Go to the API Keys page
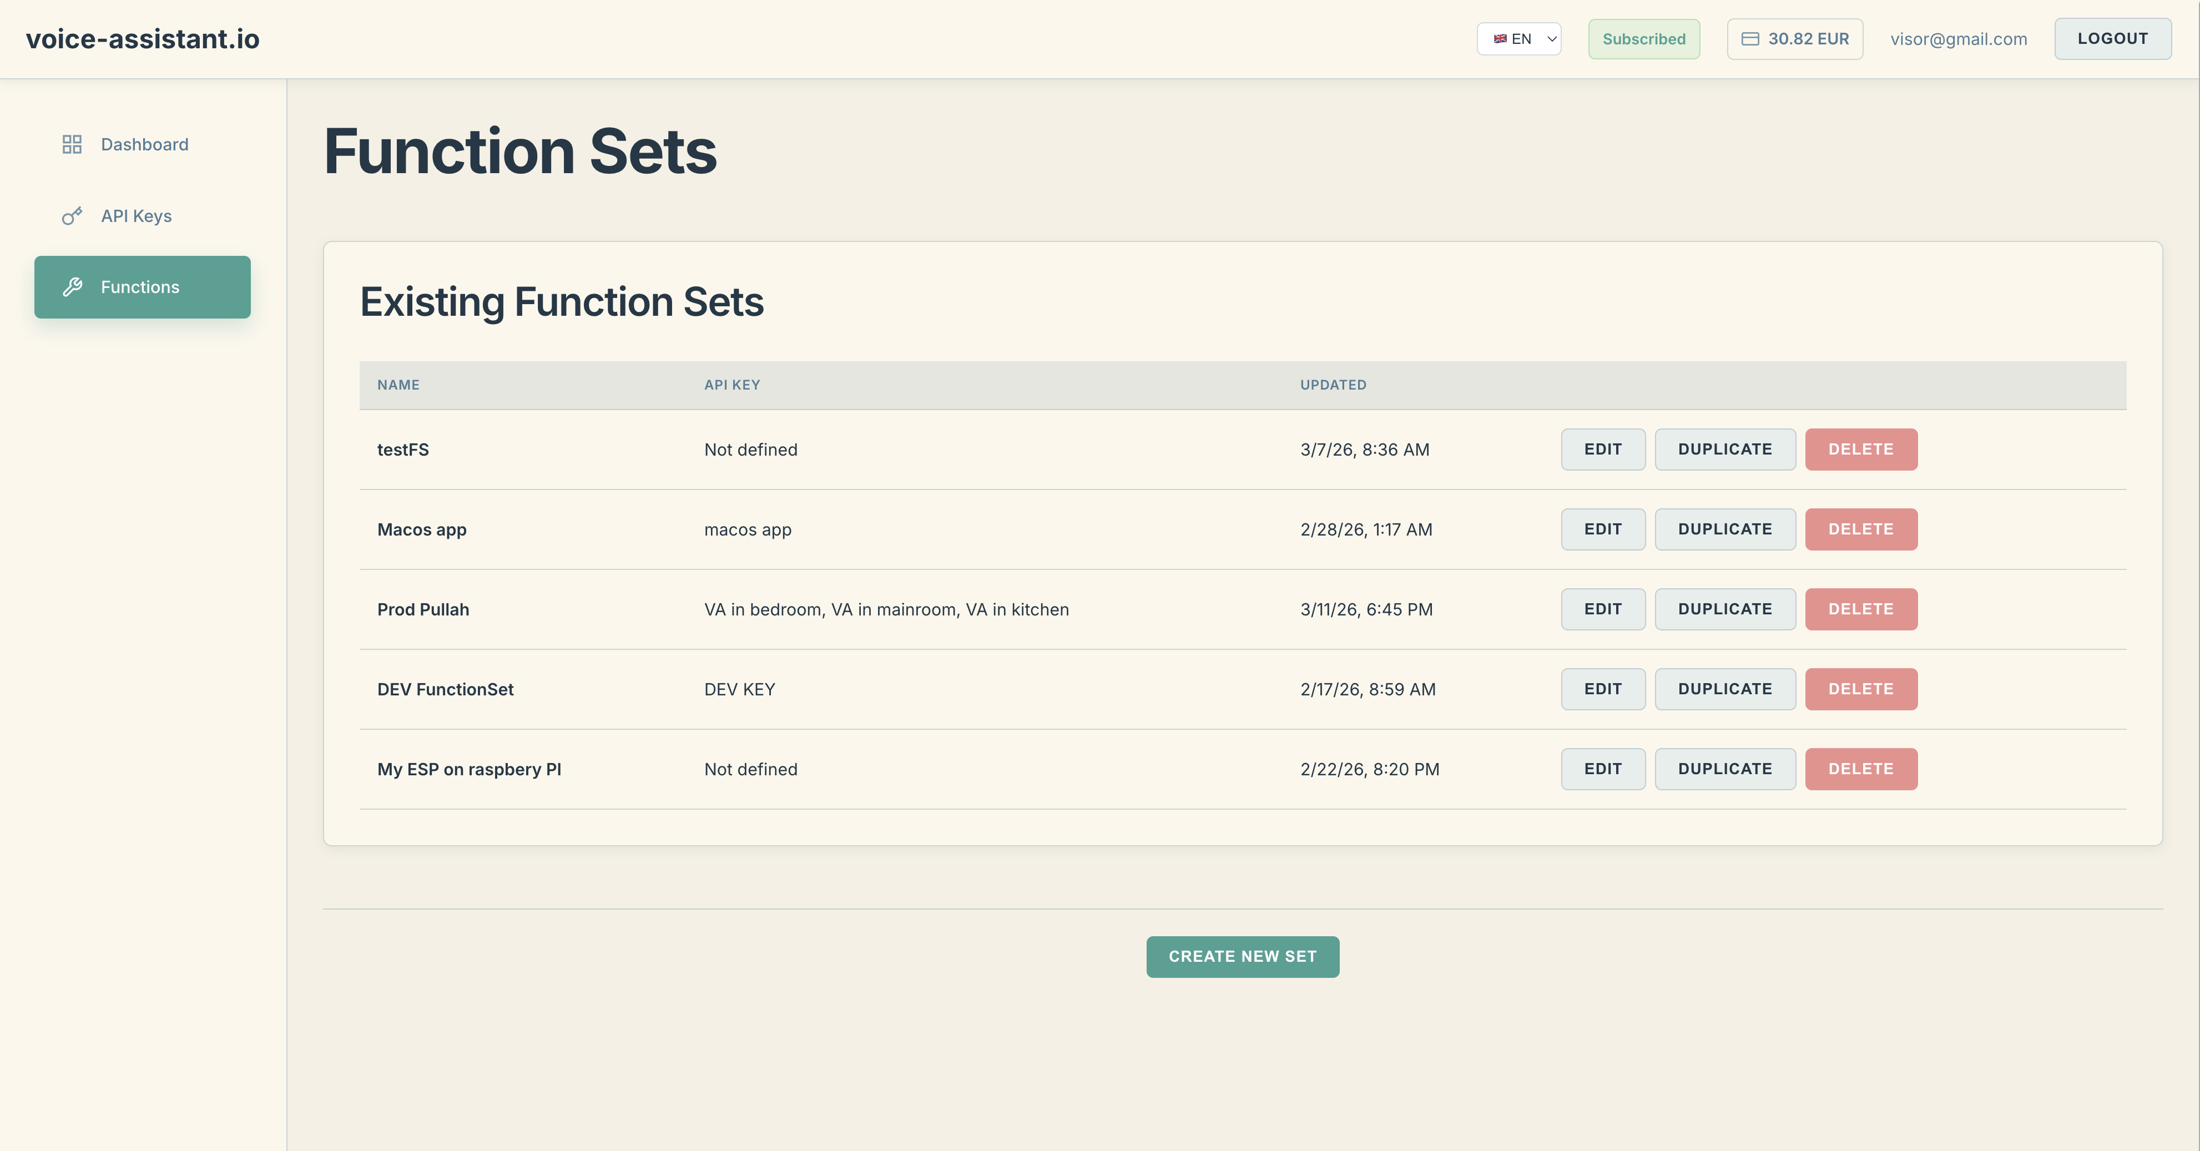This screenshot has height=1151, width=2200. coord(136,216)
